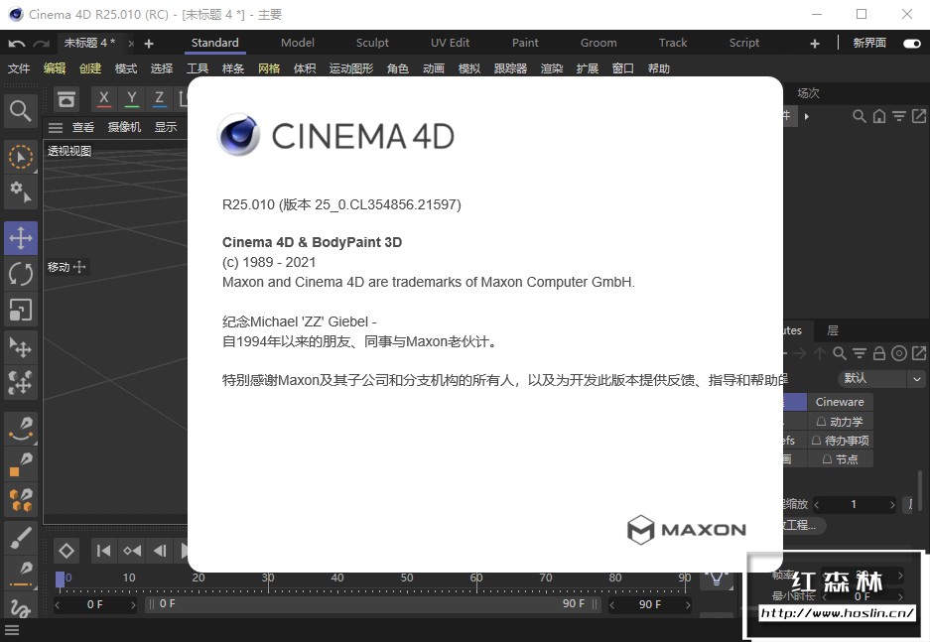Open the viewport hamburger menu
The width and height of the screenshot is (930, 642).
click(56, 127)
